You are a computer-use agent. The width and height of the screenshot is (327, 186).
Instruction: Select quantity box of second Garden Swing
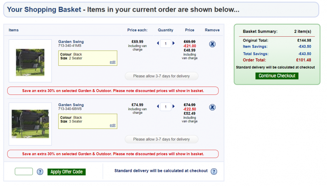click(x=166, y=107)
